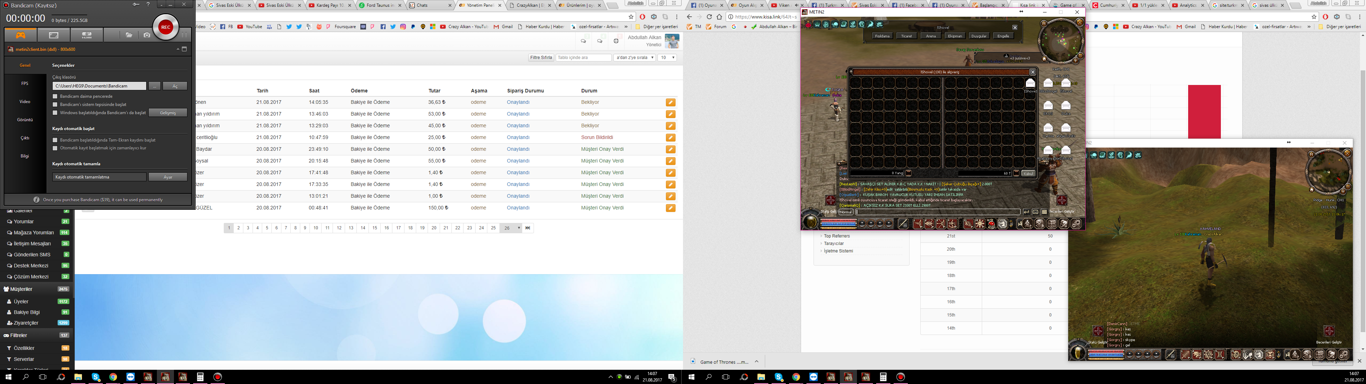Edit order row with time 14:05:35

coord(671,102)
